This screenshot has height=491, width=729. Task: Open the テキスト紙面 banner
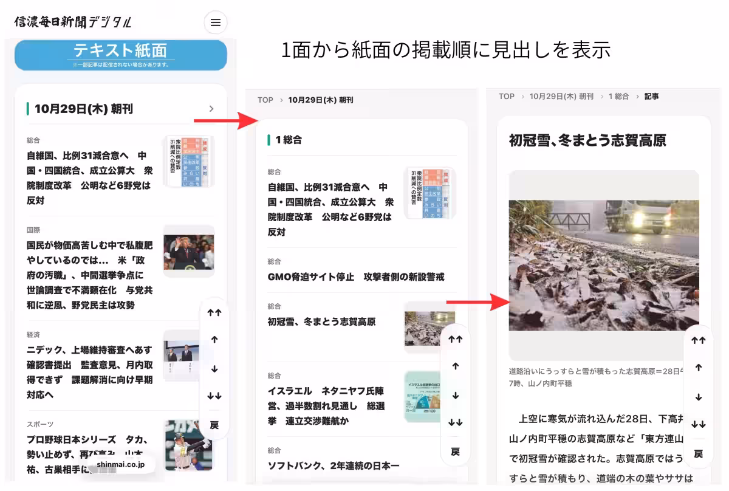(x=121, y=55)
